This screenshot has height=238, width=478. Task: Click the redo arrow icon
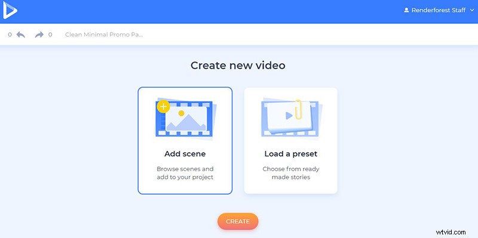tap(39, 35)
